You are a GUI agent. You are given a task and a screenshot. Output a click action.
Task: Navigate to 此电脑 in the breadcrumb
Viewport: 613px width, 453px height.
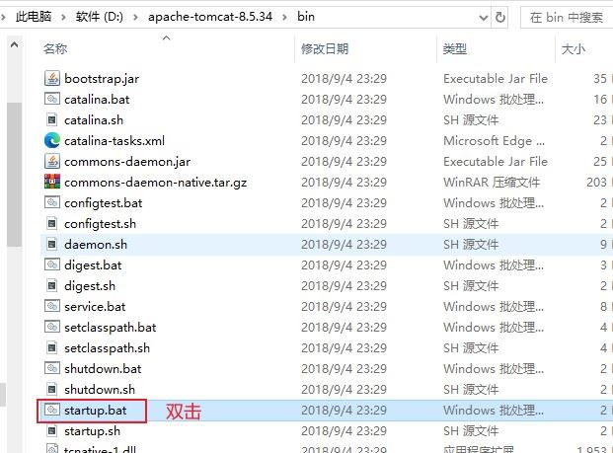(34, 17)
